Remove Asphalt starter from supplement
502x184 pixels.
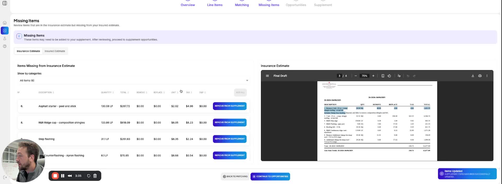click(230, 106)
